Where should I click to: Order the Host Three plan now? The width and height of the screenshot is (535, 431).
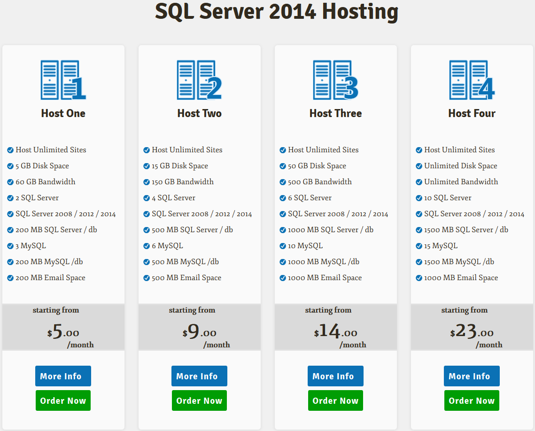coord(335,400)
